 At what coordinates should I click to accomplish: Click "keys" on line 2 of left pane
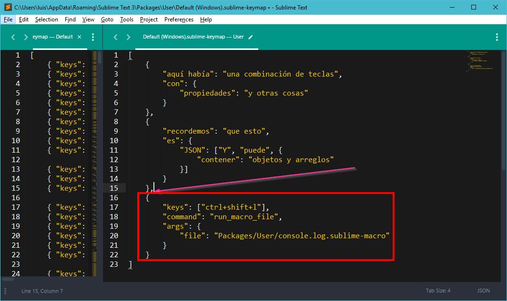click(68, 65)
